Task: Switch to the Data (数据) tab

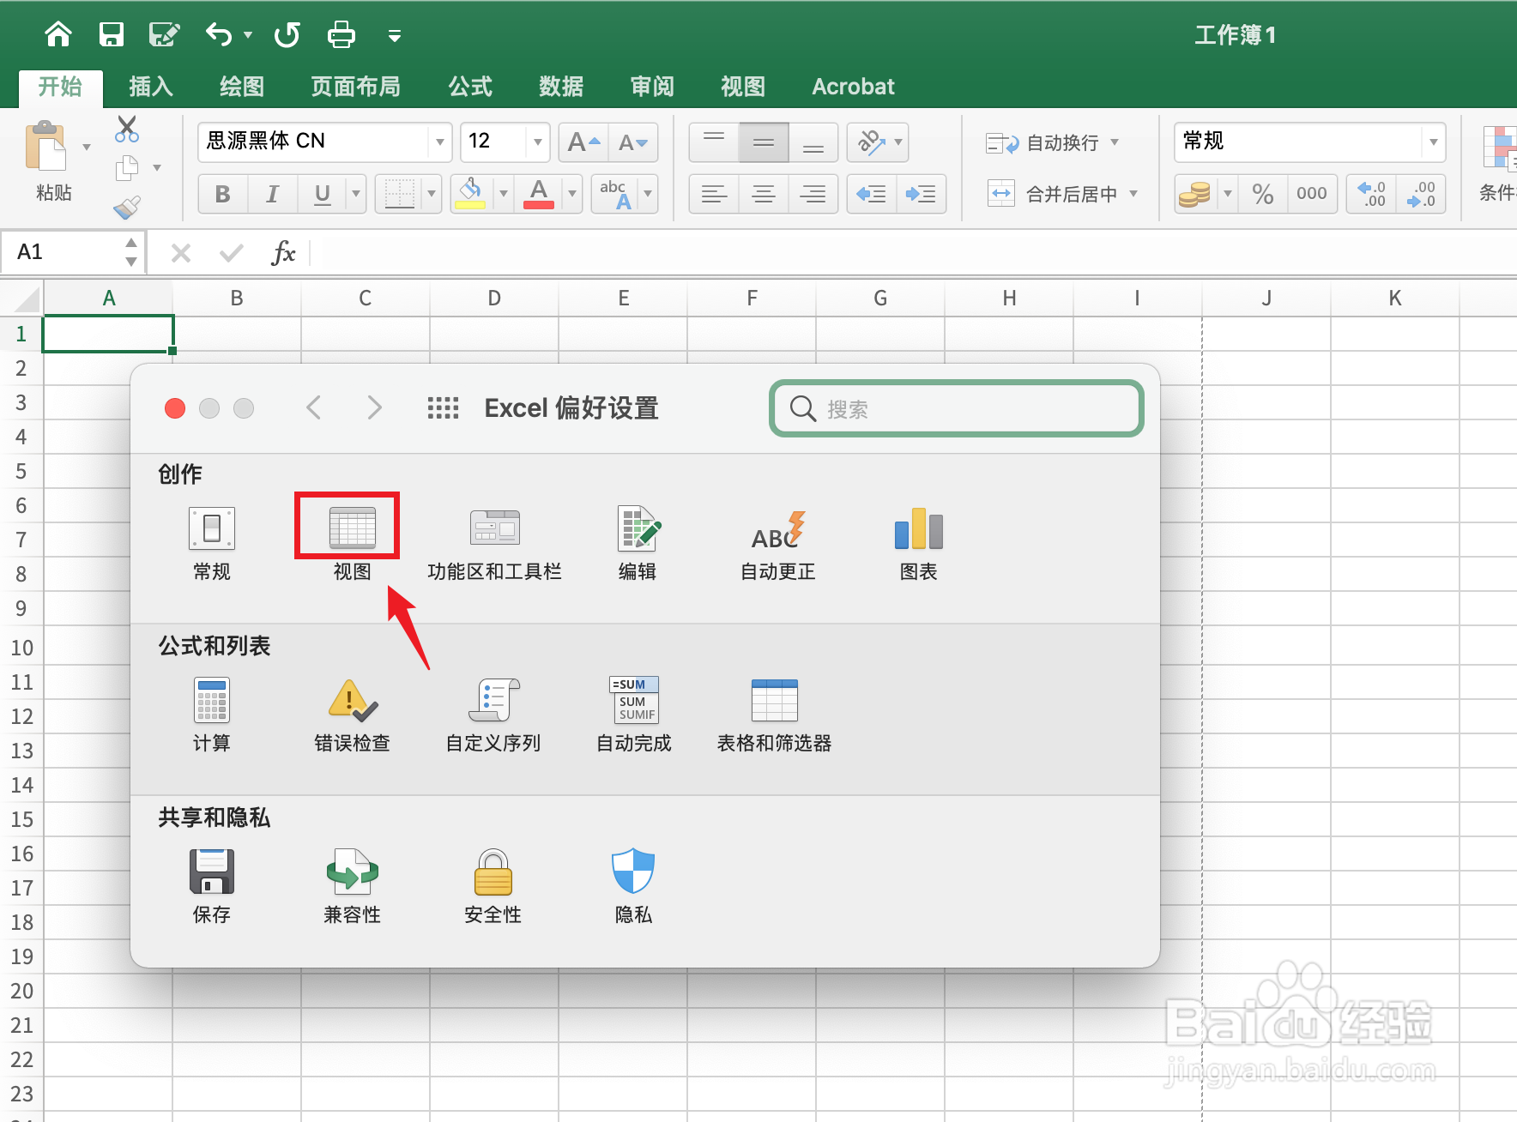Action: coord(561,87)
